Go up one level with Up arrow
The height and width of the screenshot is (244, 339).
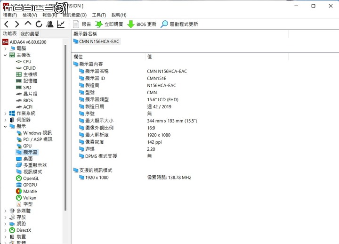click(x=28, y=24)
